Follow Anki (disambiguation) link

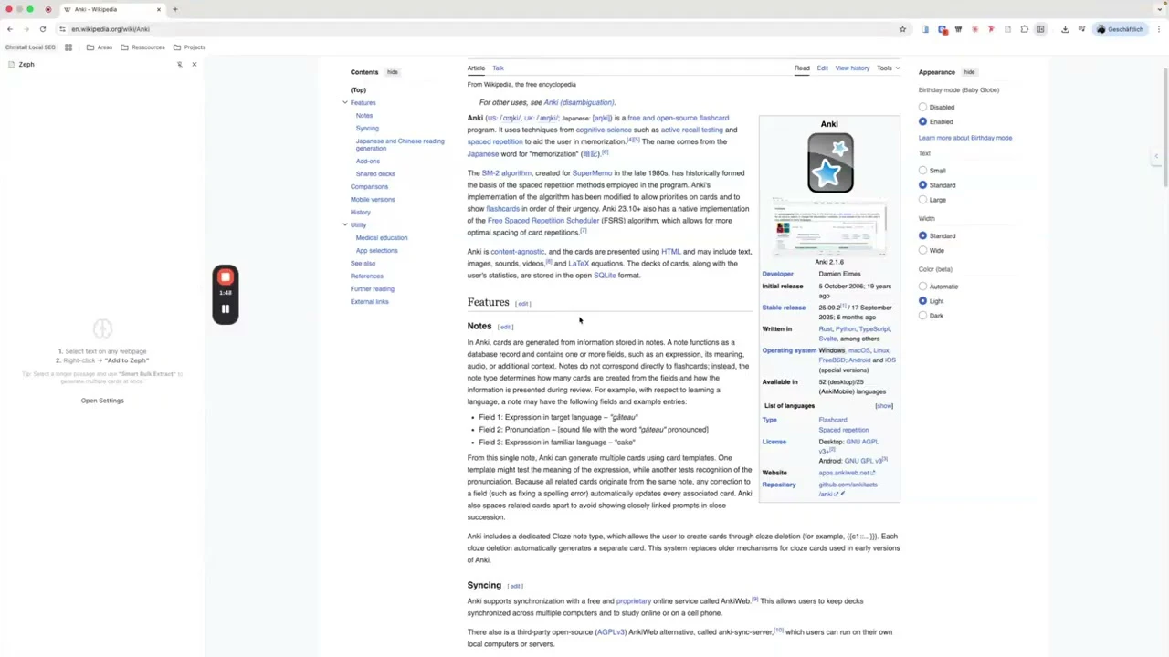579,102
